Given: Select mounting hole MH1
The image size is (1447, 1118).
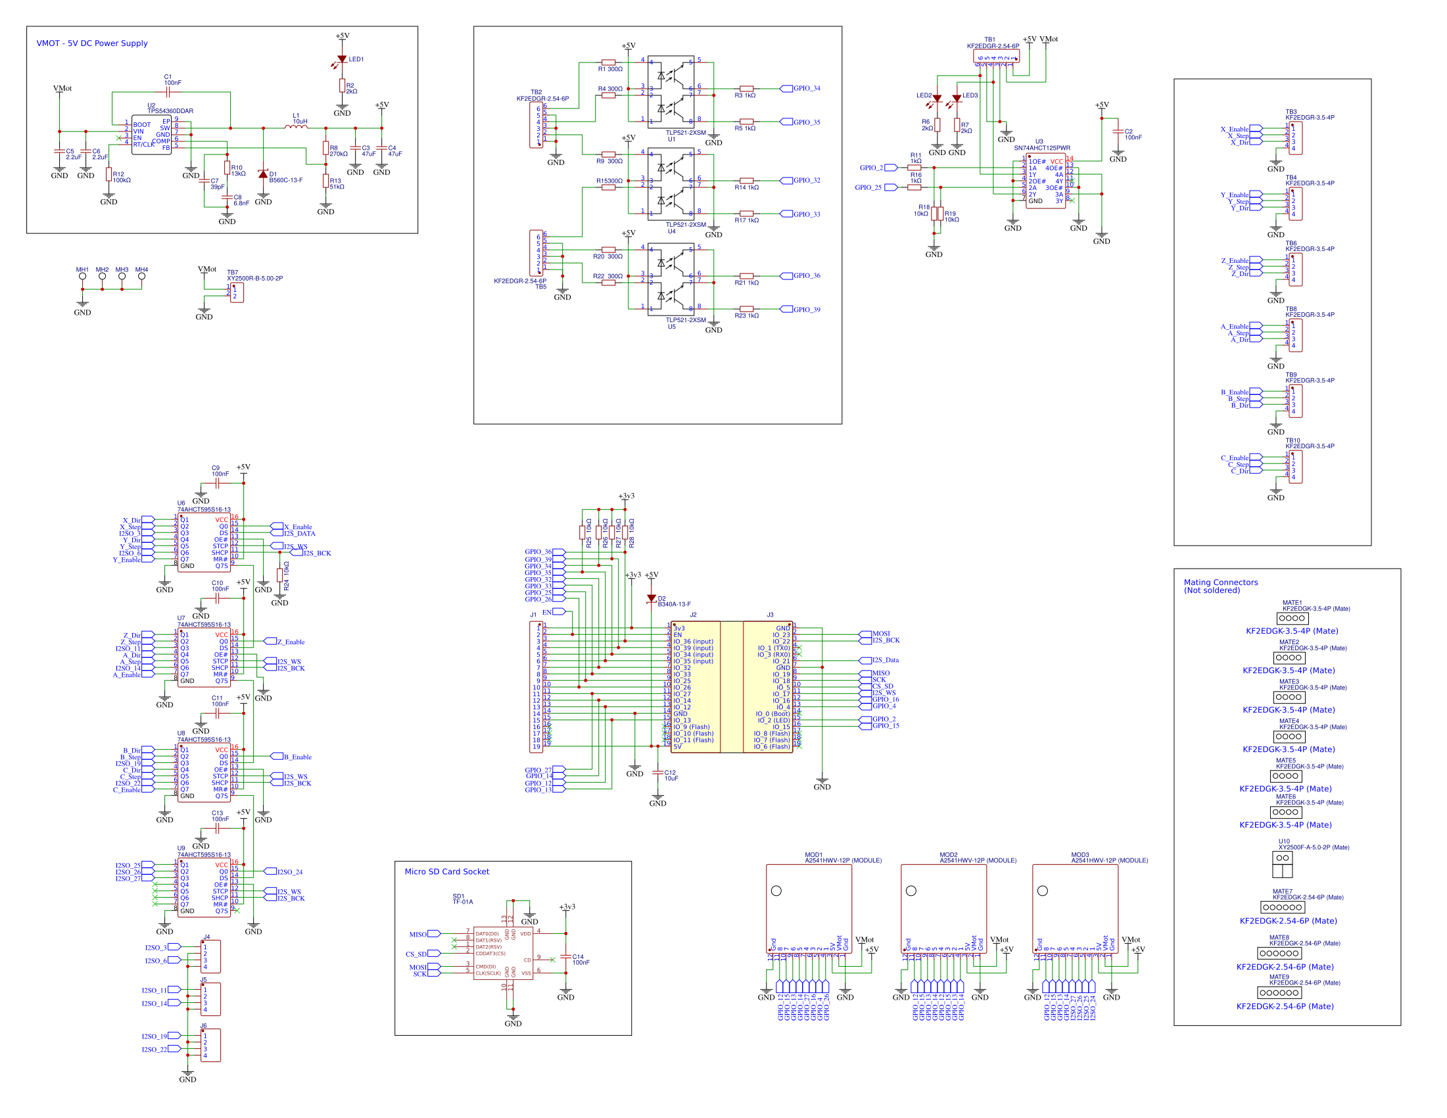Looking at the screenshot, I should point(82,277).
